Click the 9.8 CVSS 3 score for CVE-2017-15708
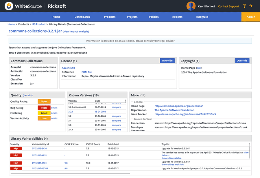This screenshot has width=260, height=178. [66, 168]
